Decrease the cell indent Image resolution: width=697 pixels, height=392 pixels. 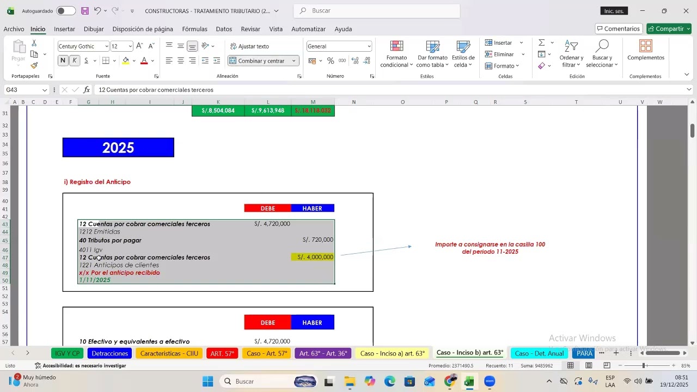point(205,61)
